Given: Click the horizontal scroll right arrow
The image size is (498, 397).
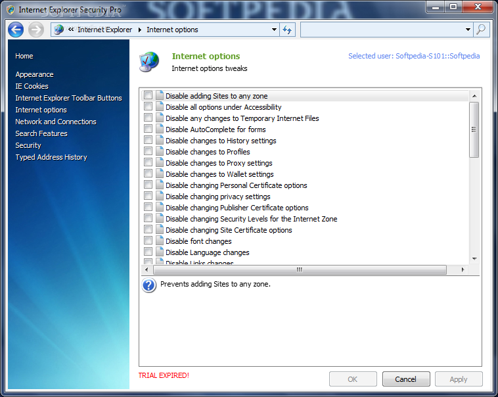Looking at the screenshot, I should (x=463, y=270).
